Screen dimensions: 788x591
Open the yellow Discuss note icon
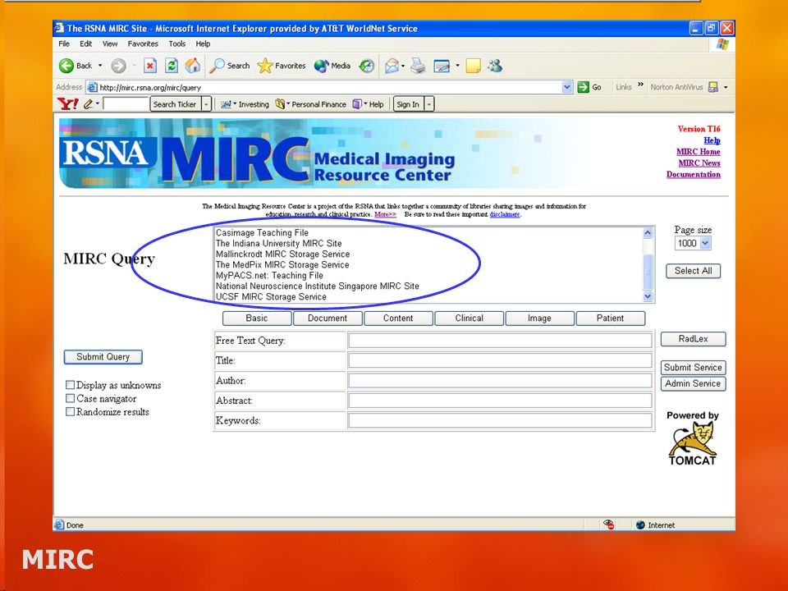(473, 66)
